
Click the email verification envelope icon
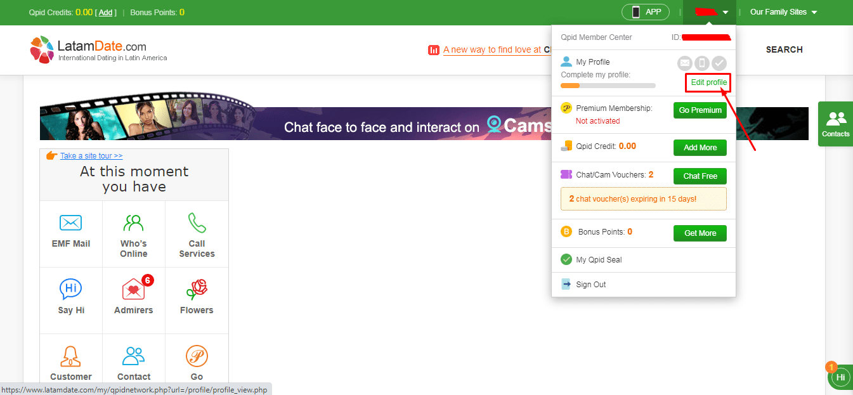tap(684, 63)
